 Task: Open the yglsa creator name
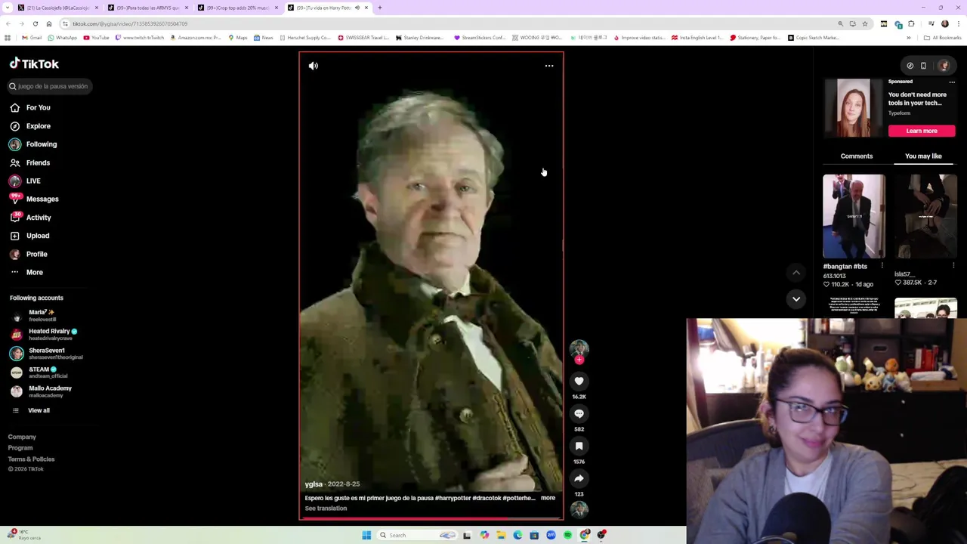[314, 484]
